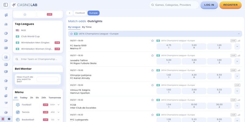This screenshot has width=245, height=122.
Task: Open statistics bars for Olimpija Ljubljana match
Action: [x=239, y=70]
